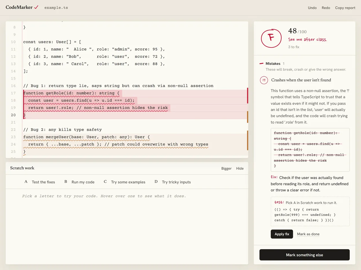
Task: Click highlighted line 17 function getRole
Action: [71, 93]
